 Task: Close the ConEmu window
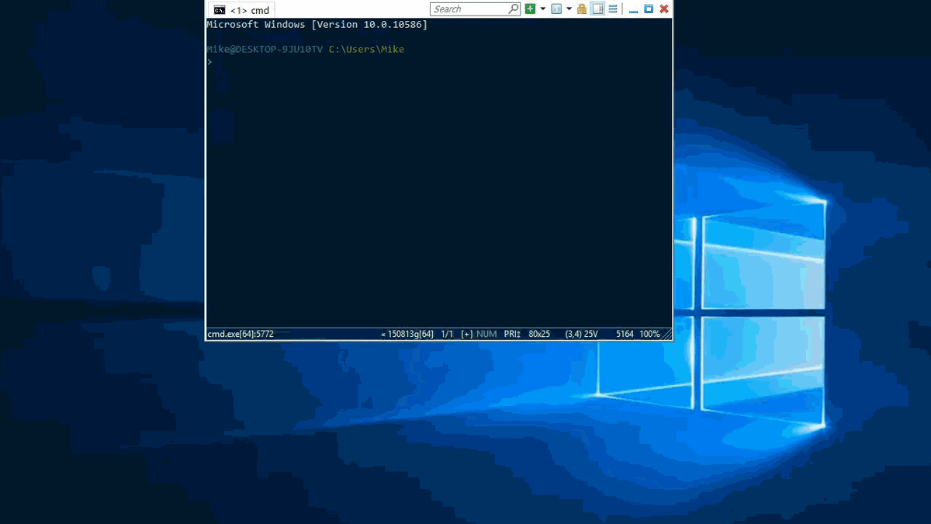(x=664, y=9)
